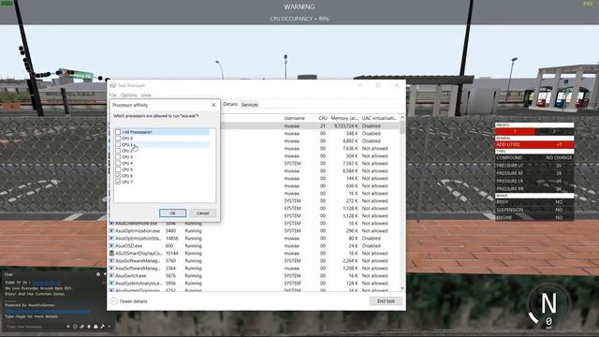Select the AsusOSD.exe process row
Viewport: 599px width, 337px height.
(x=254, y=245)
